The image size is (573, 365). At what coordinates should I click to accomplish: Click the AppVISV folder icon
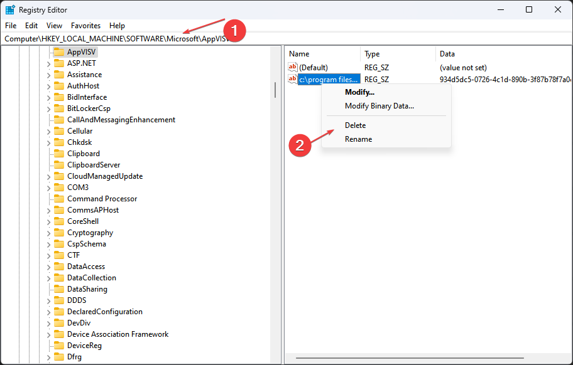(59, 52)
